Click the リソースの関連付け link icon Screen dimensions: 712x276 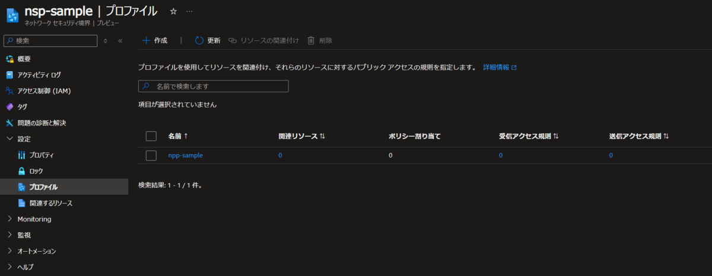[233, 40]
